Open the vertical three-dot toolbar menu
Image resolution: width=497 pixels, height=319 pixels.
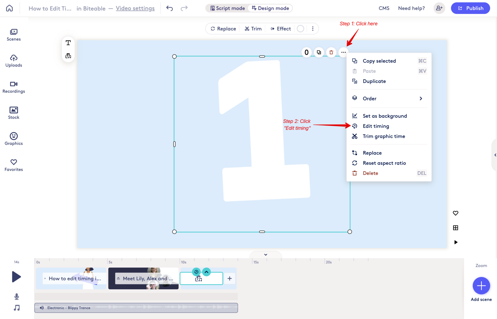pos(313,29)
